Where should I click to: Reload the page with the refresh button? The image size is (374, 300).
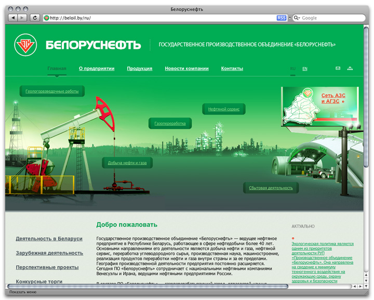[35, 18]
